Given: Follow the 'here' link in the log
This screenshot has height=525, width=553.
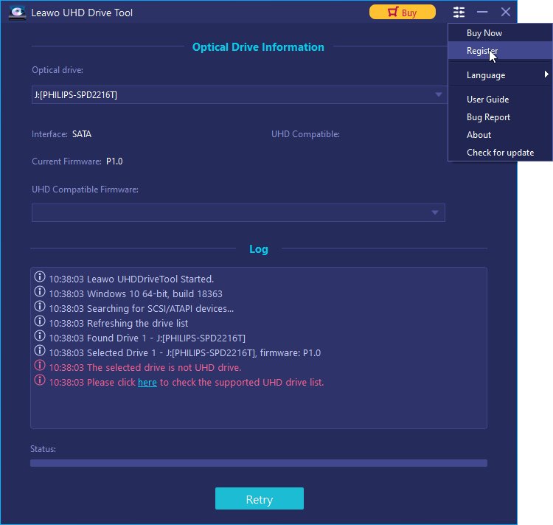Looking at the screenshot, I should (x=147, y=382).
